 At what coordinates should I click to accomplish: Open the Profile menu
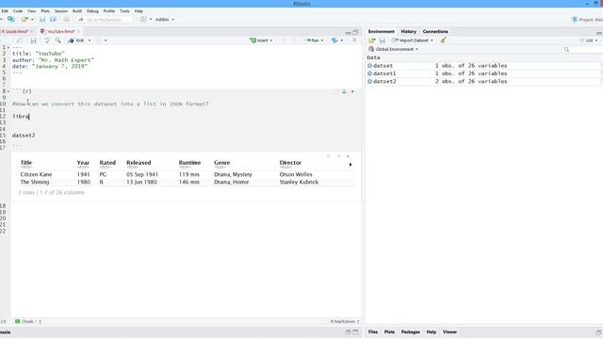(109, 11)
